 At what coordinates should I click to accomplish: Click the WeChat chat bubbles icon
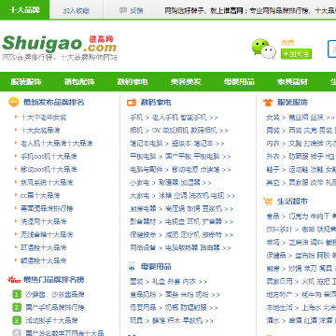[264, 49]
